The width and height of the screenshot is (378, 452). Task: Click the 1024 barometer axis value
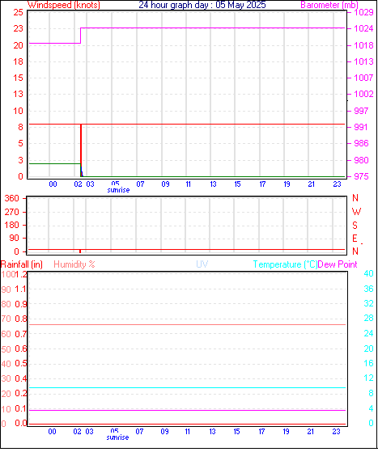pos(363,28)
